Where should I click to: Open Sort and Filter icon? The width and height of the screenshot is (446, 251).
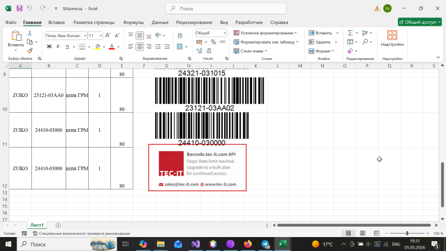(x=365, y=33)
